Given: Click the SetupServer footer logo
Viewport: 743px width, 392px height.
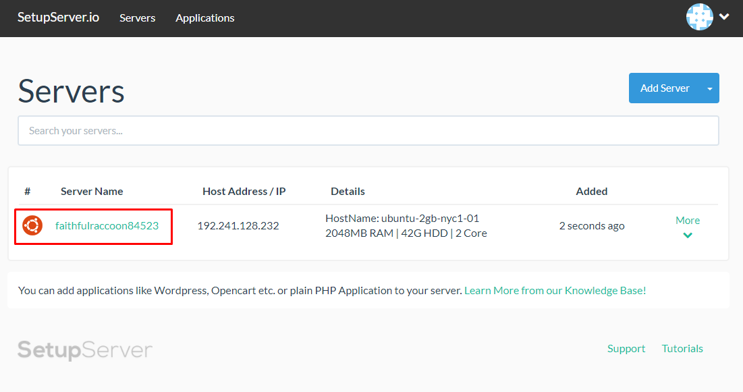Looking at the screenshot, I should [84, 349].
